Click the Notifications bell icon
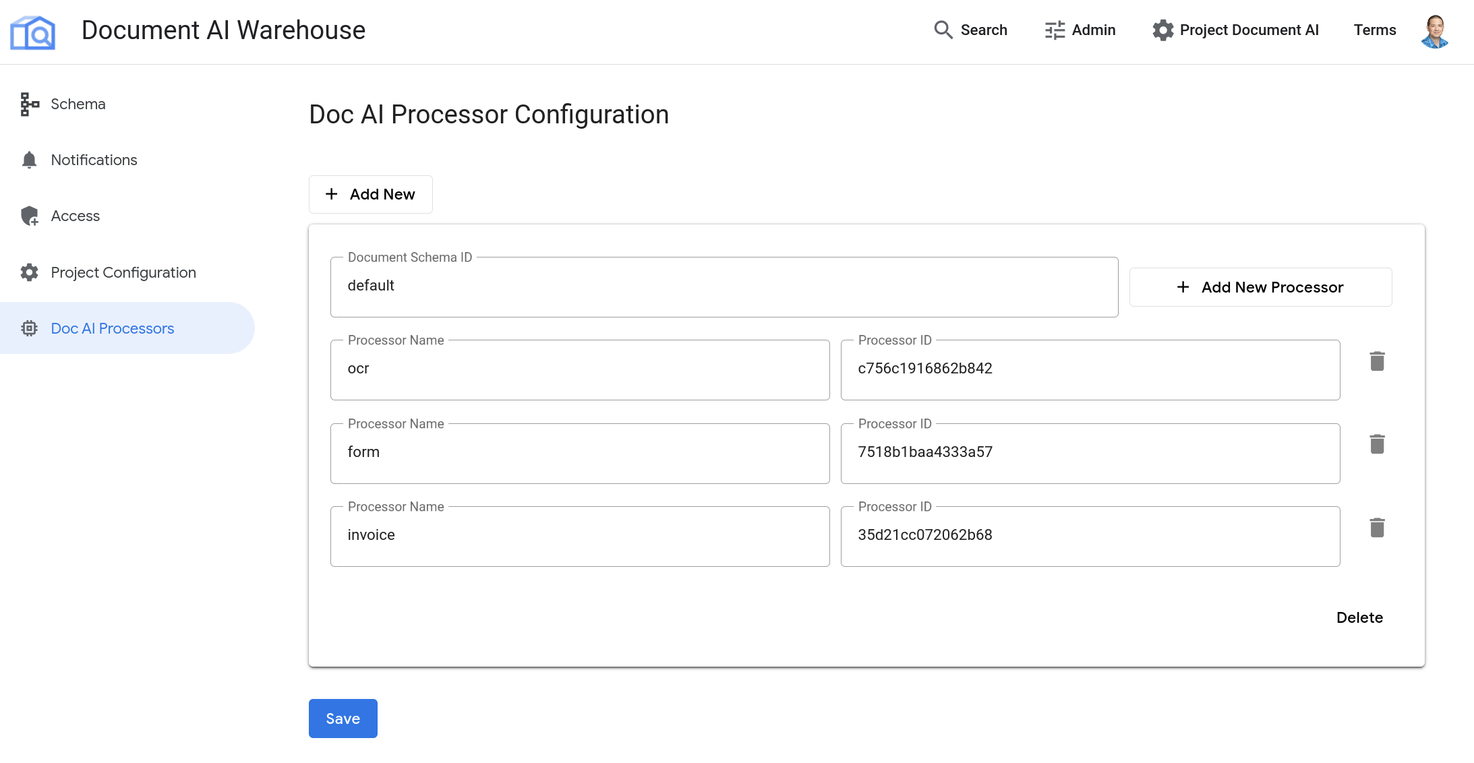 point(28,160)
